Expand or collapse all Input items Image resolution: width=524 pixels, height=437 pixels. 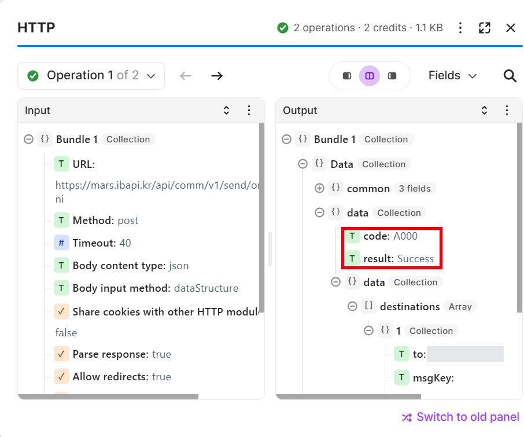226,111
